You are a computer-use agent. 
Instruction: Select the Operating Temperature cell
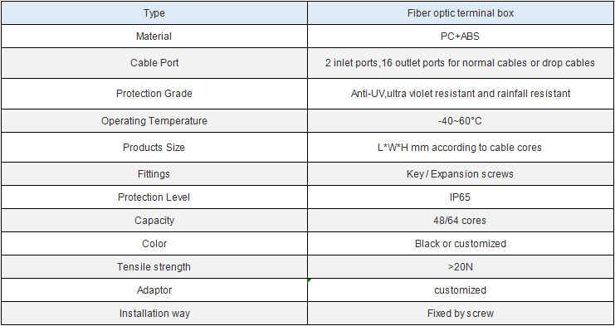coord(154,120)
